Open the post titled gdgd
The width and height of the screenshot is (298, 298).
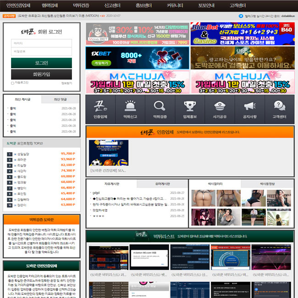click(96, 193)
